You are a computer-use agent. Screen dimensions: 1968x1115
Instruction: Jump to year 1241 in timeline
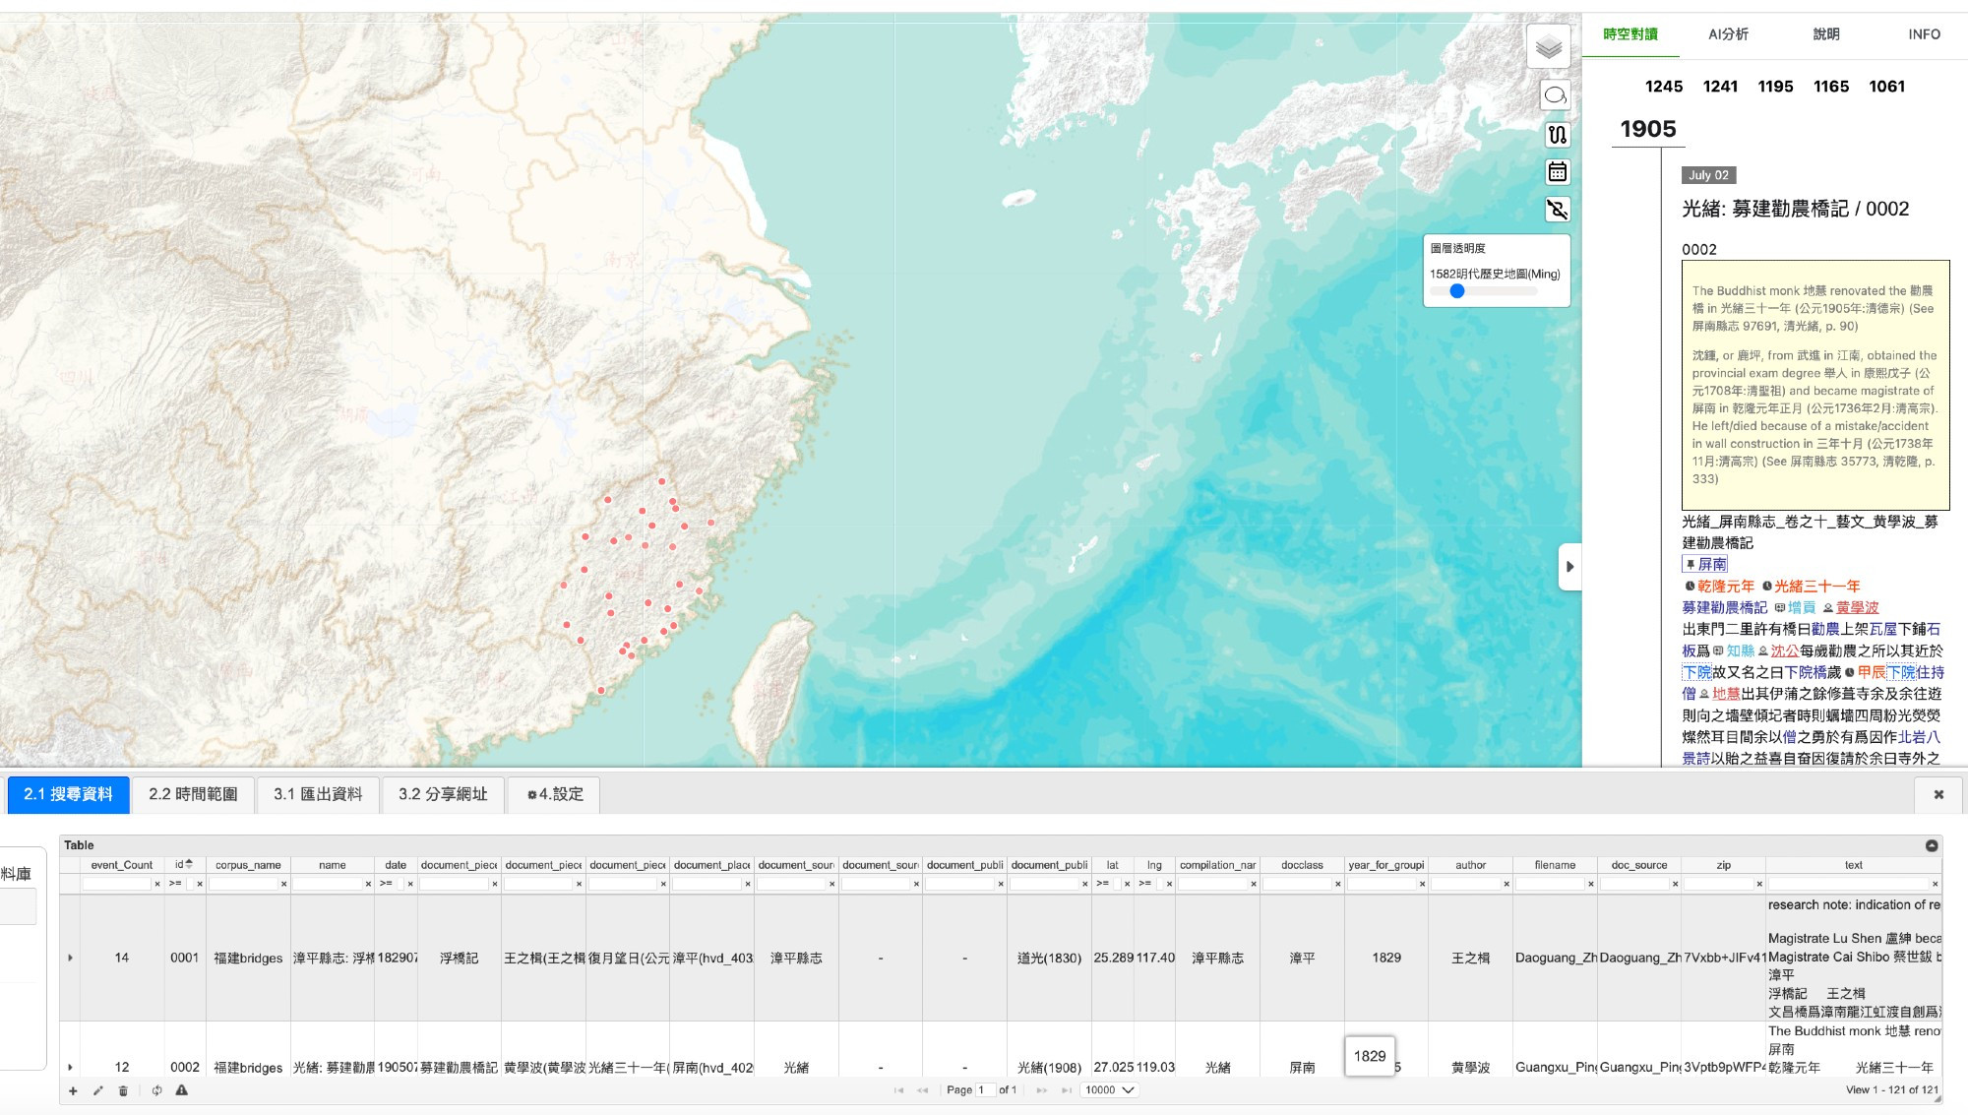(1720, 87)
